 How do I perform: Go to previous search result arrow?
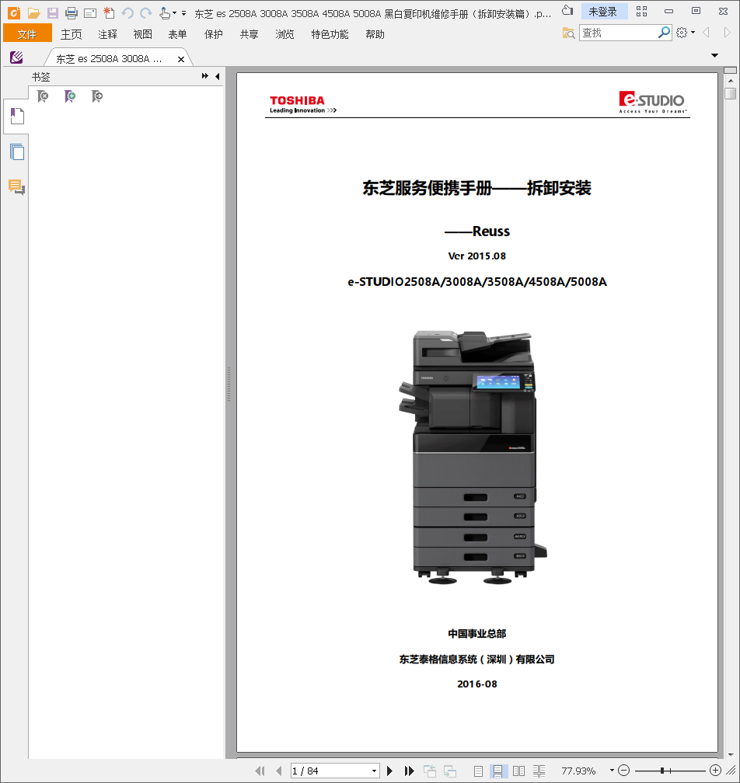tap(706, 33)
